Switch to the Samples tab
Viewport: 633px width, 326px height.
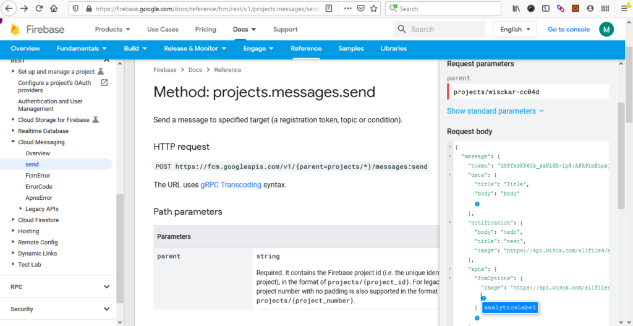click(350, 48)
